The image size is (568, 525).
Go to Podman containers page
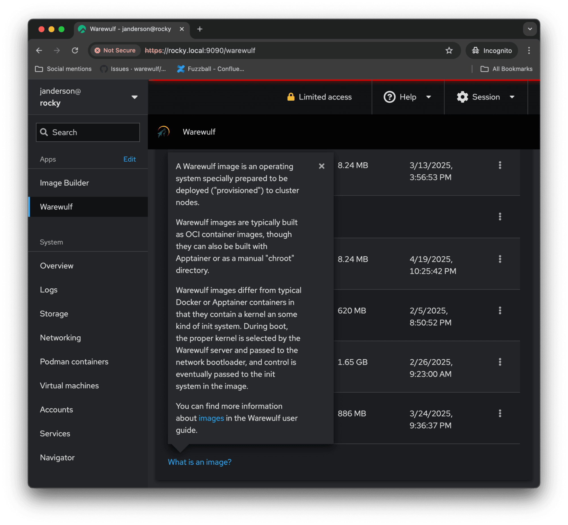tap(74, 362)
